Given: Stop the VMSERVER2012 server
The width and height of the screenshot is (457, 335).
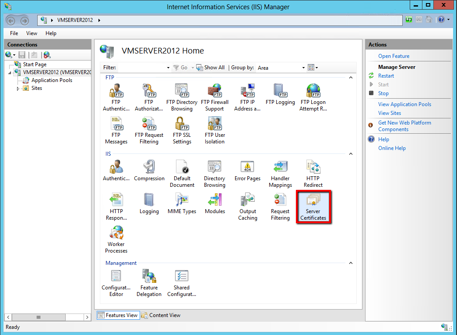Looking at the screenshot, I should point(383,93).
